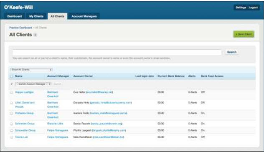The height and width of the screenshot is (152, 264).
Task: Click Nola's email link in Towne LLC row
Action: tap(109, 137)
